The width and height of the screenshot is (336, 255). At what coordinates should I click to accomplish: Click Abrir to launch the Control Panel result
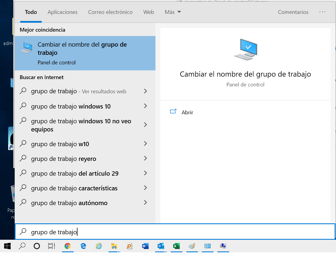click(x=187, y=112)
